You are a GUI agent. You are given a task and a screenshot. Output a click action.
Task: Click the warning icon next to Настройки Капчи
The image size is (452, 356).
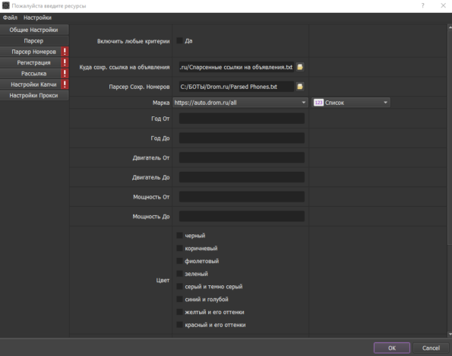pos(65,84)
